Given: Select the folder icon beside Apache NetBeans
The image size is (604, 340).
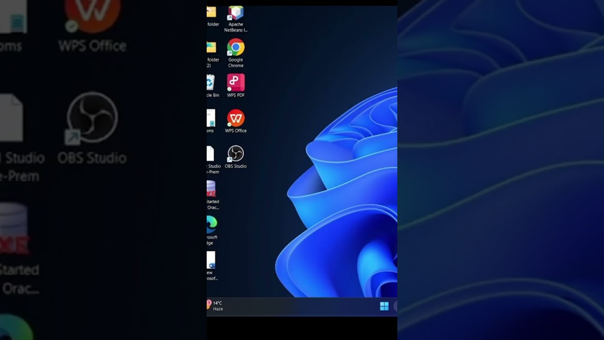Looking at the screenshot, I should click(211, 12).
